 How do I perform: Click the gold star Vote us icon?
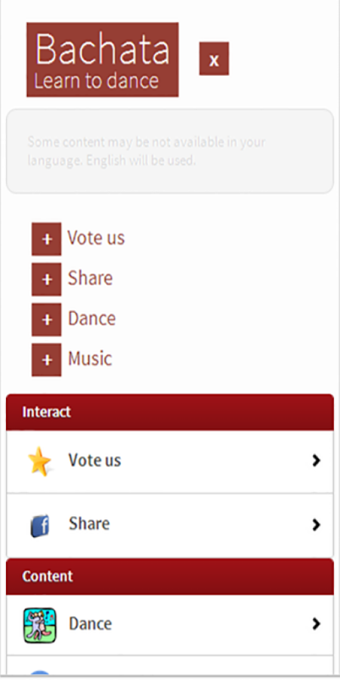coord(39,461)
